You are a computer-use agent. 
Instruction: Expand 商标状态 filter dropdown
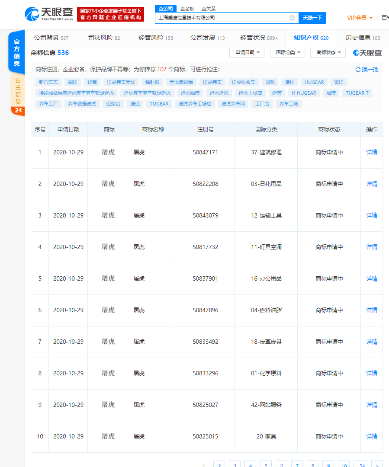point(328,52)
